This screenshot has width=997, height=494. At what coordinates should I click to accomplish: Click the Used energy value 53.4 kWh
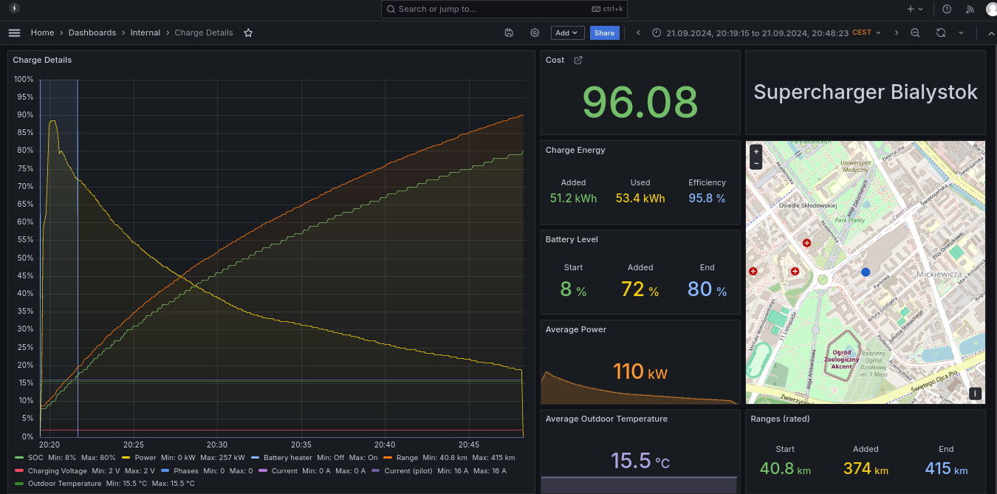pos(640,198)
